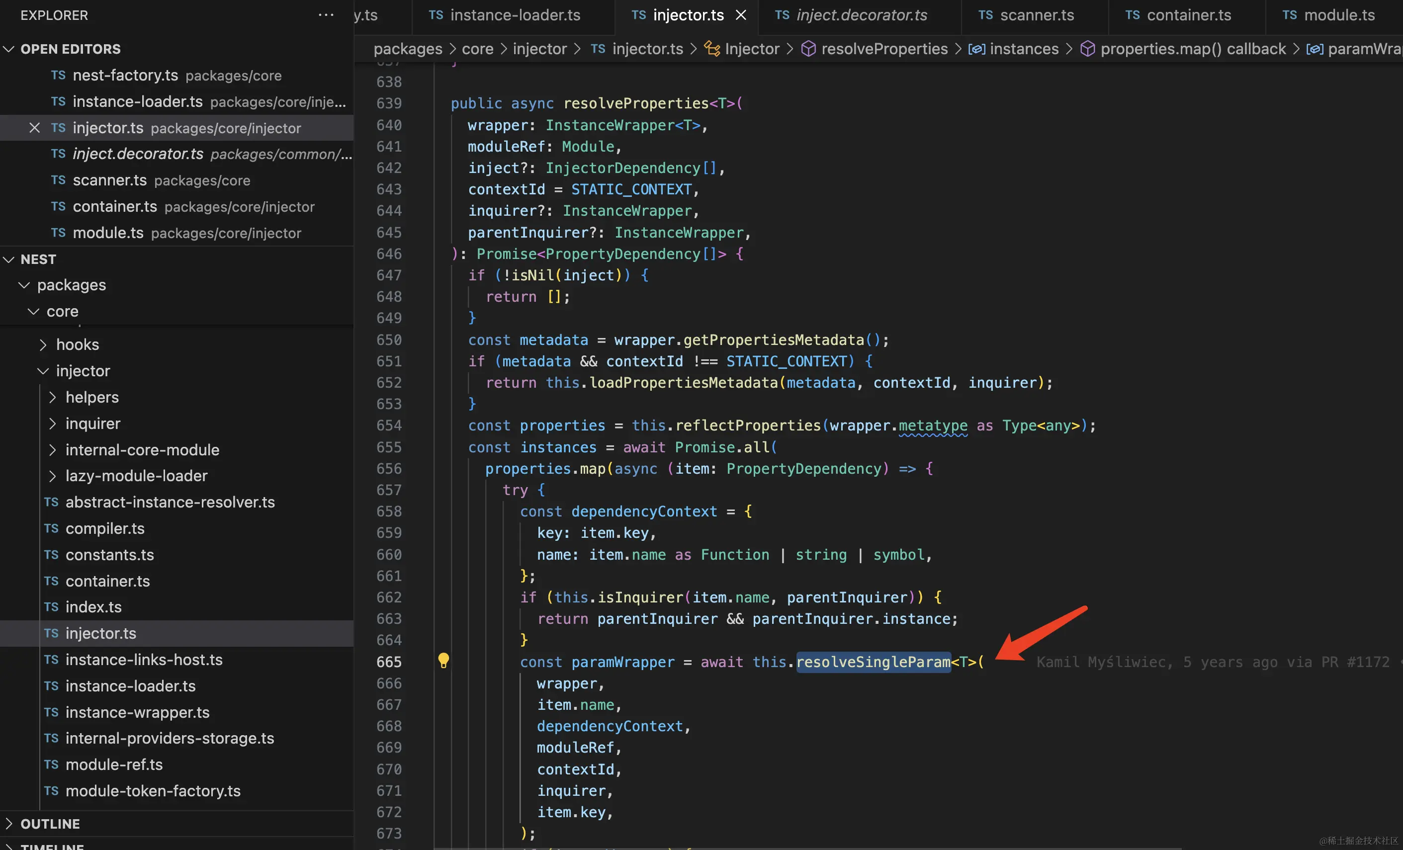Click the underlined metatype on line 654
1403x850 pixels.
933,426
